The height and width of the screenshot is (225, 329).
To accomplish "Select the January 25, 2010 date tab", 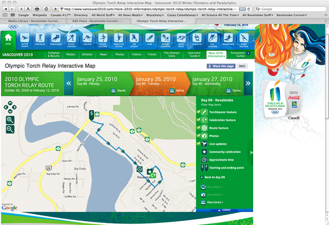I will pos(101,84).
